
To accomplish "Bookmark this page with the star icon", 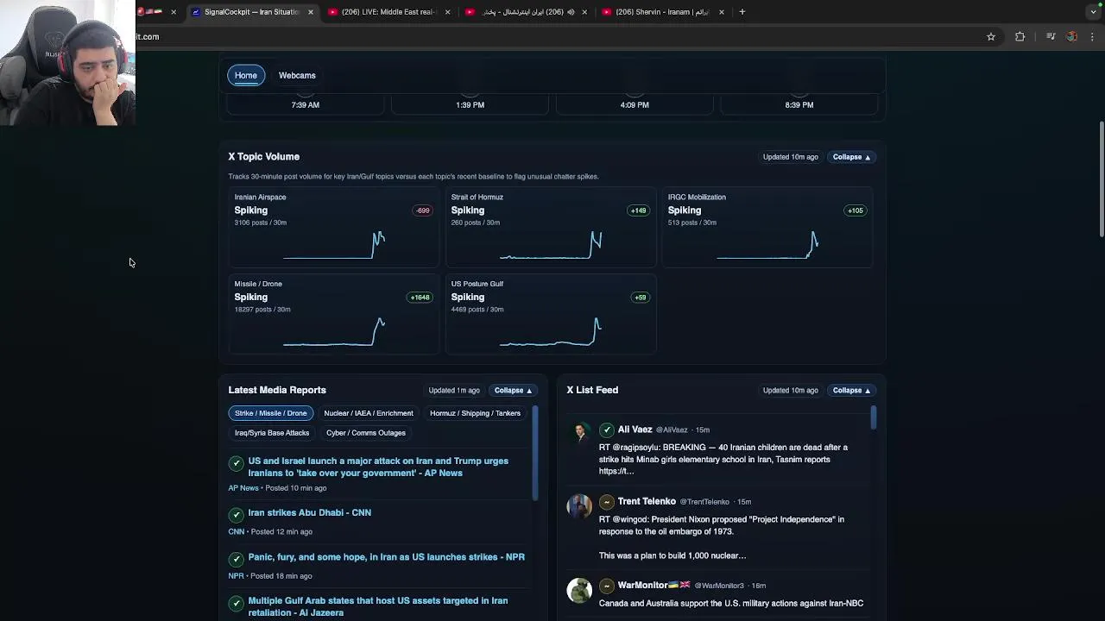I will click(991, 36).
